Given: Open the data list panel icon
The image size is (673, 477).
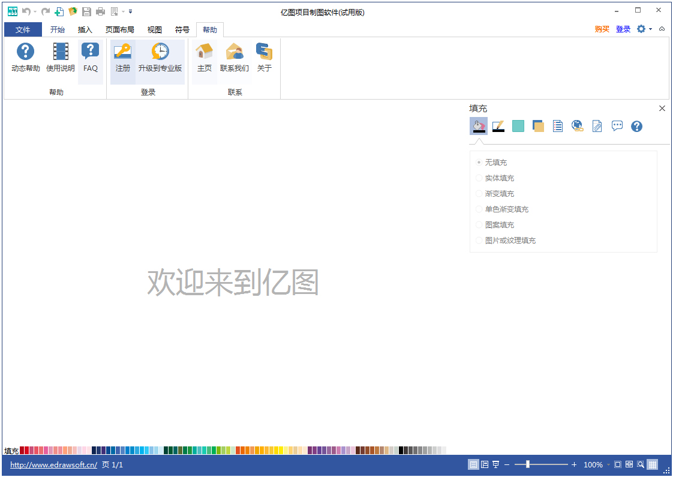Looking at the screenshot, I should pos(558,126).
